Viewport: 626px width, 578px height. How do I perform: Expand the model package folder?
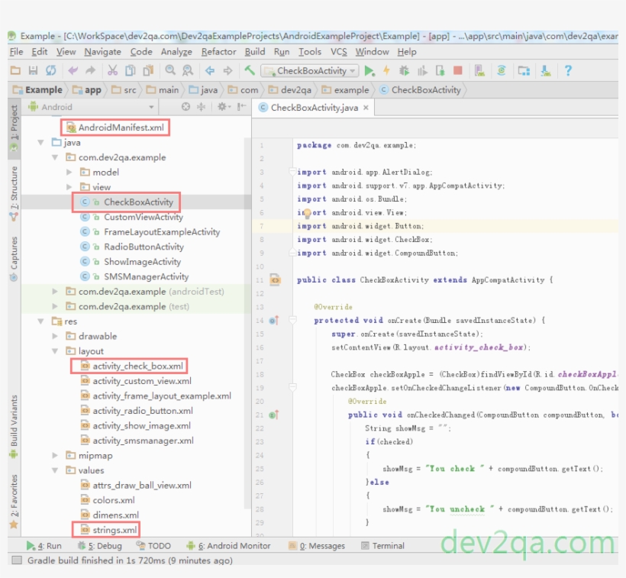[x=69, y=173]
